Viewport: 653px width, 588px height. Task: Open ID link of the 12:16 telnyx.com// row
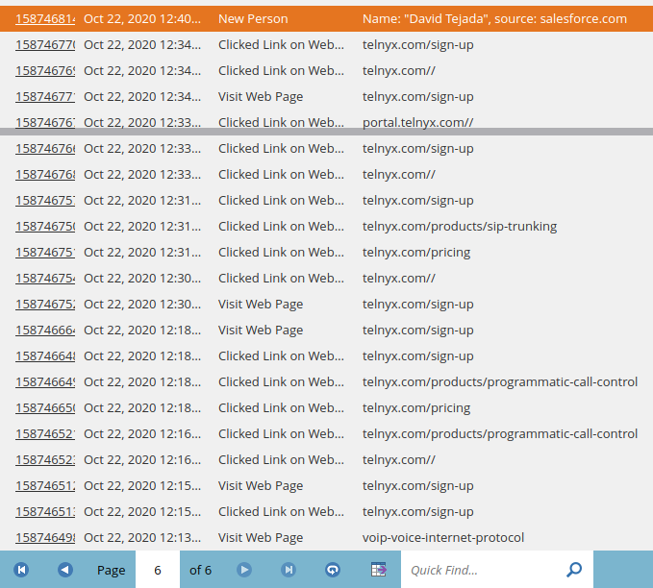45,460
